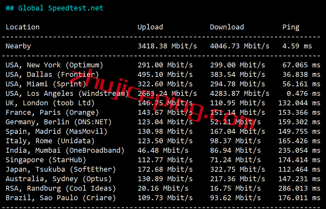Image resolution: width=326 pixels, height=209 pixels.
Task: Select Mumbai download 86.94 Mbit/s
Action: coord(235,150)
